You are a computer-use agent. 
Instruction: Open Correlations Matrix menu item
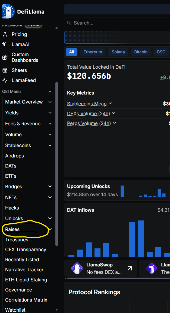click(26, 300)
